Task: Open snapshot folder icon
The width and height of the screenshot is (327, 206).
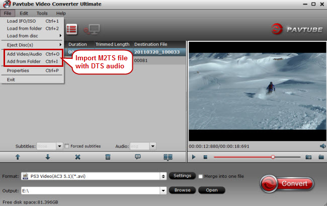Action: pos(321,157)
